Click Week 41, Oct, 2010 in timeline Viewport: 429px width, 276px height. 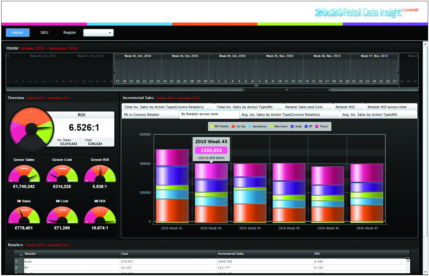[x=90, y=56]
